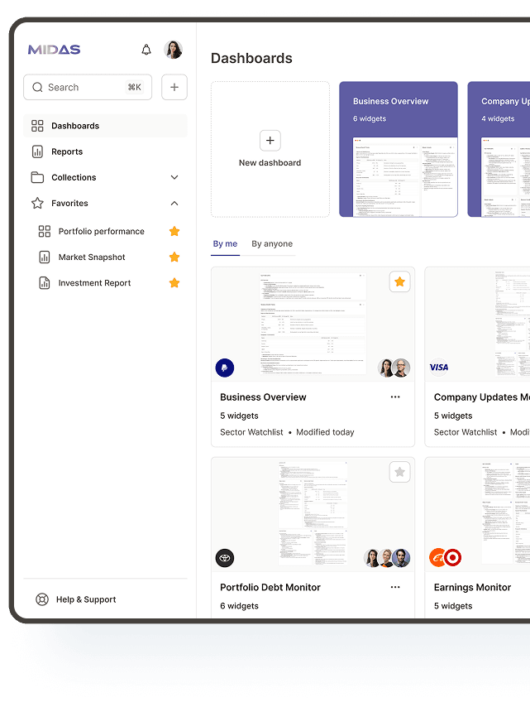
Task: Favorite the Portfolio Debt Monitor card star
Action: point(399,472)
